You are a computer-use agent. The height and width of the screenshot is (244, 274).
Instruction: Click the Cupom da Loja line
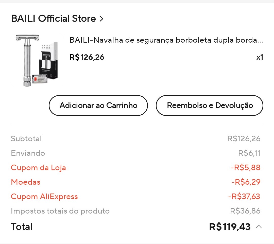[x=38, y=168]
